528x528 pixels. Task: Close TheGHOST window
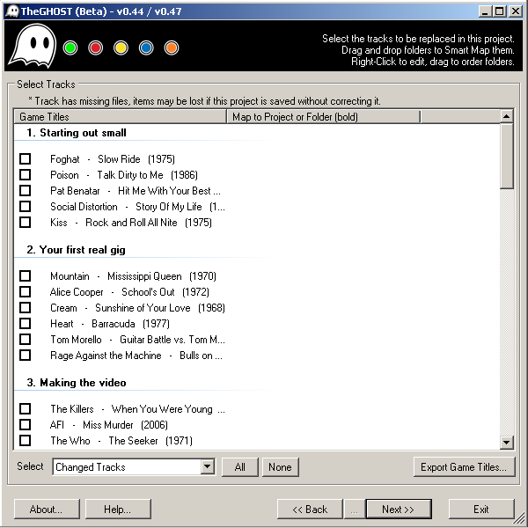[516, 11]
